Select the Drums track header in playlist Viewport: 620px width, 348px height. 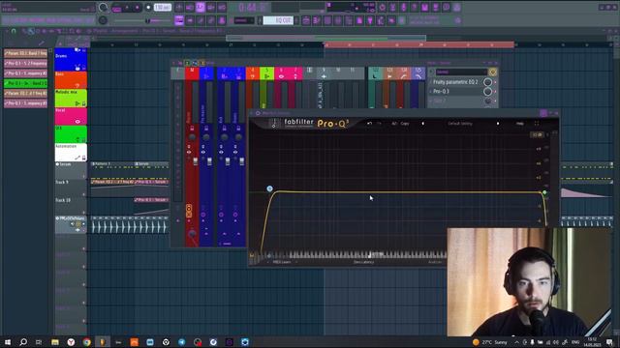point(71,60)
